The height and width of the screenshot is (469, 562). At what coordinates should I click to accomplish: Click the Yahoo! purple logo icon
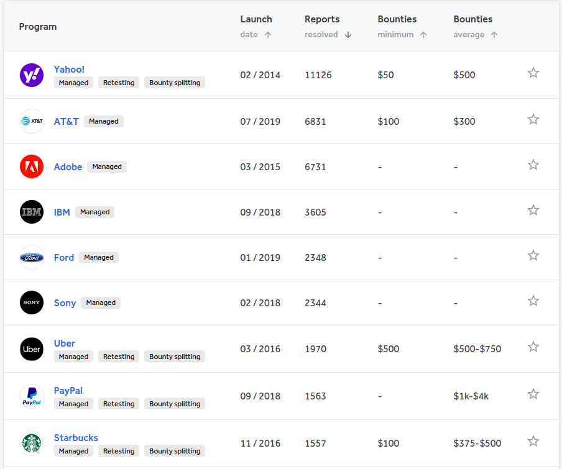coord(32,75)
